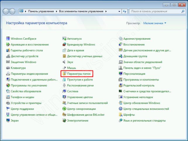
Task: Click the Устройства и принтеры icon
Action: coord(8,103)
